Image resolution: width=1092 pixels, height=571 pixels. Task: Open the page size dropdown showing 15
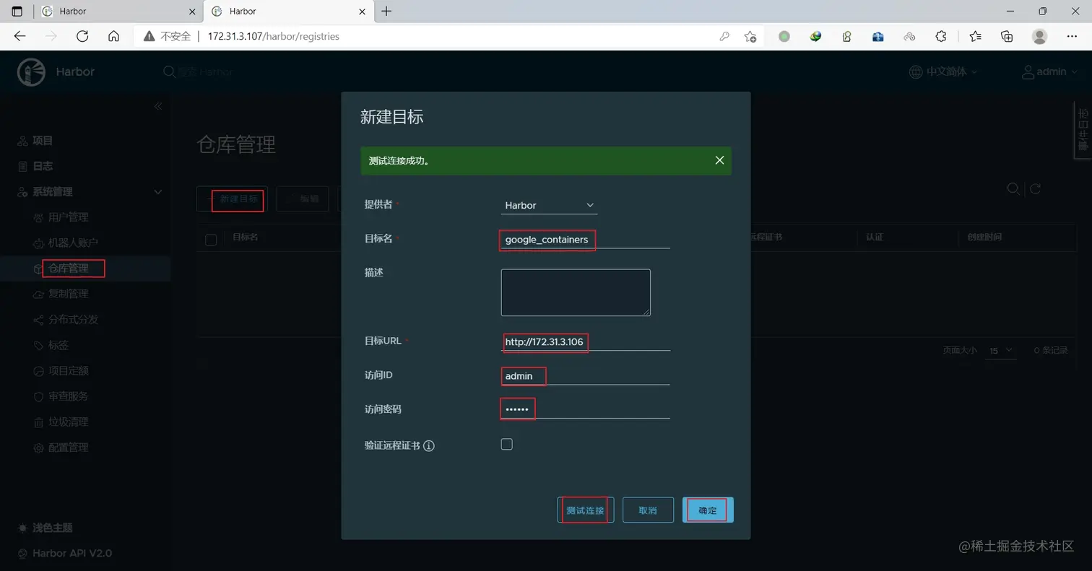point(1001,350)
